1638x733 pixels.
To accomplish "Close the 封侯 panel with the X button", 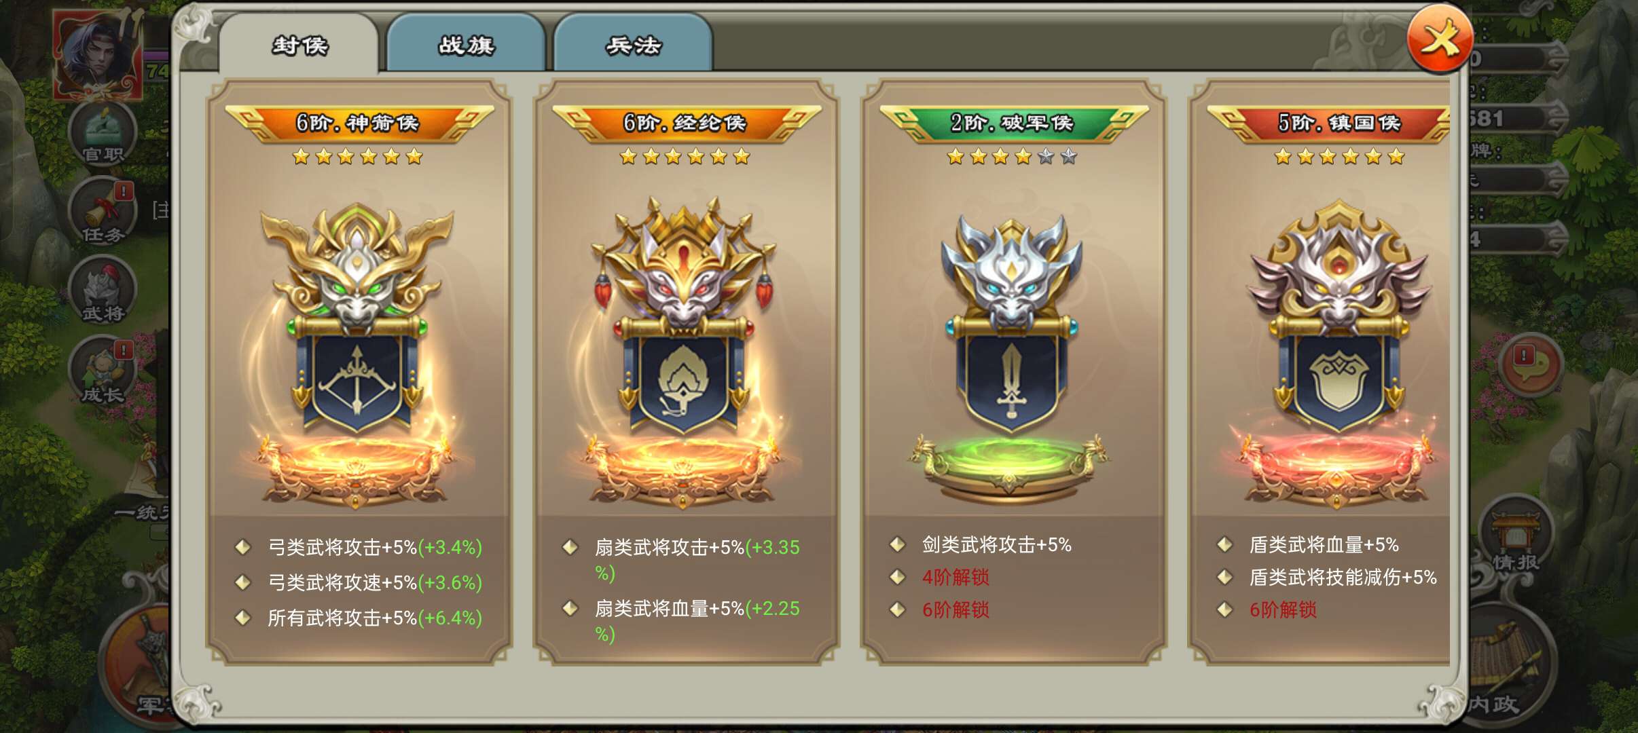I will click(1440, 39).
